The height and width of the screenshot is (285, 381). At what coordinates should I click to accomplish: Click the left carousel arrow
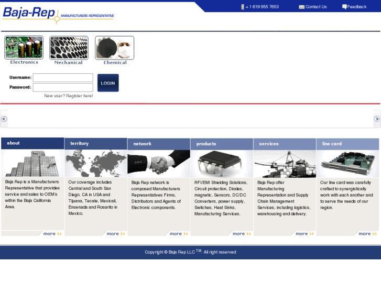pyautogui.click(x=4, y=119)
